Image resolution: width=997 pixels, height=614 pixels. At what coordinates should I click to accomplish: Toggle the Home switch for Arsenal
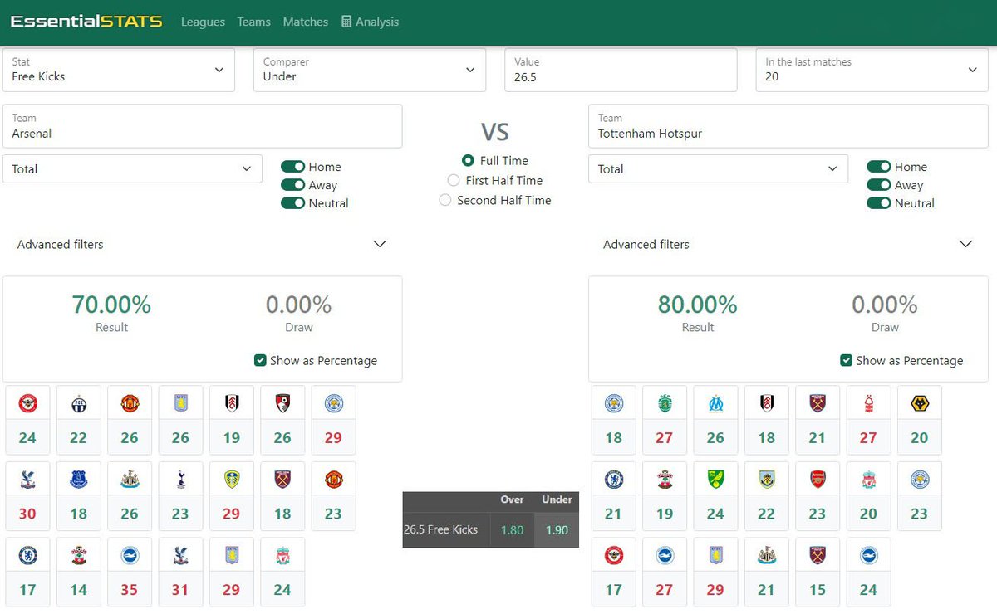[292, 167]
